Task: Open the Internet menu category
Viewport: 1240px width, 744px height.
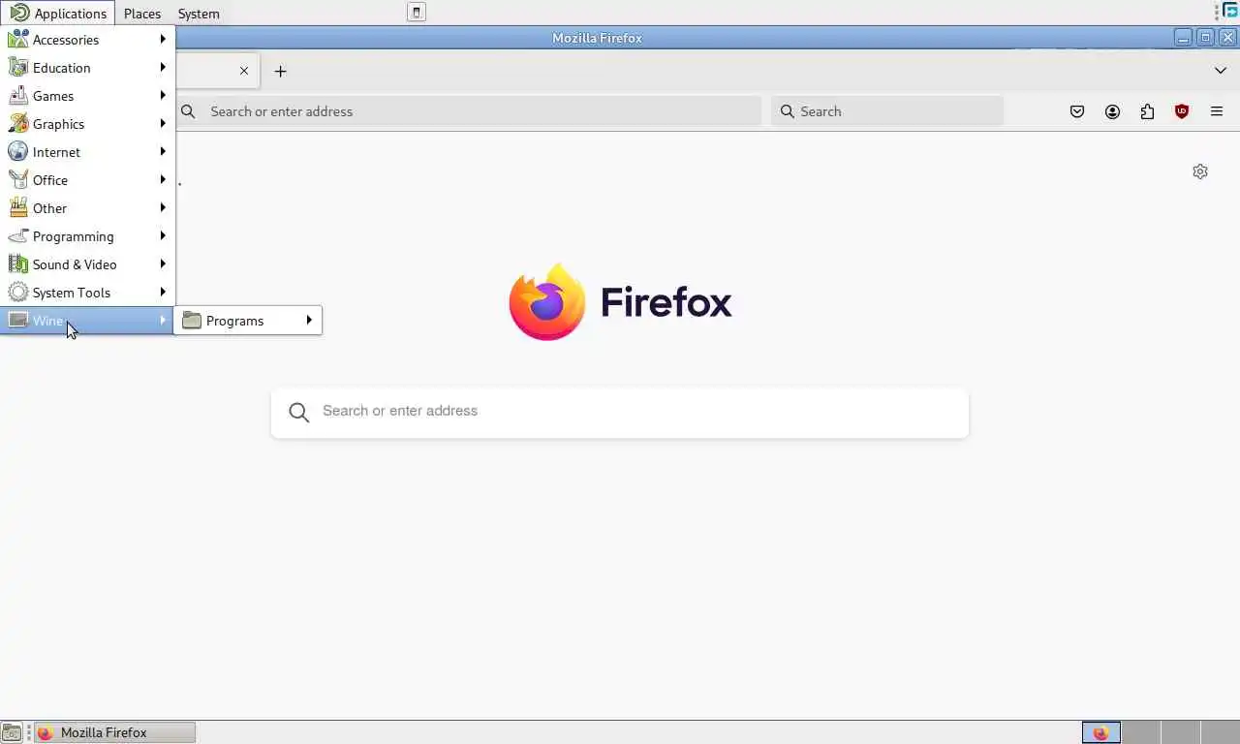Action: click(87, 152)
